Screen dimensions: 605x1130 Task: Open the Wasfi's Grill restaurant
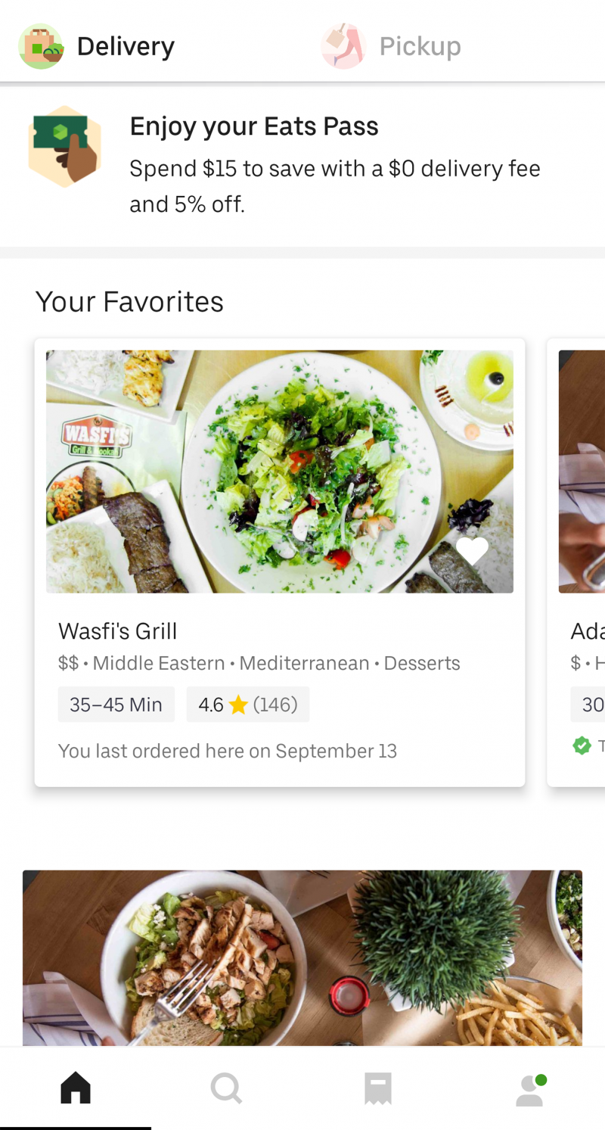click(x=118, y=630)
